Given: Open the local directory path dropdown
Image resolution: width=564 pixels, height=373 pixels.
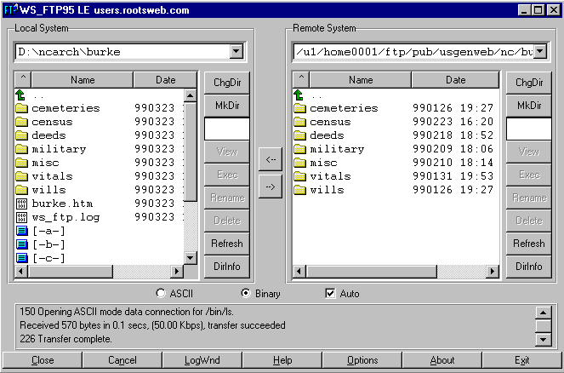Looking at the screenshot, I should coord(236,52).
